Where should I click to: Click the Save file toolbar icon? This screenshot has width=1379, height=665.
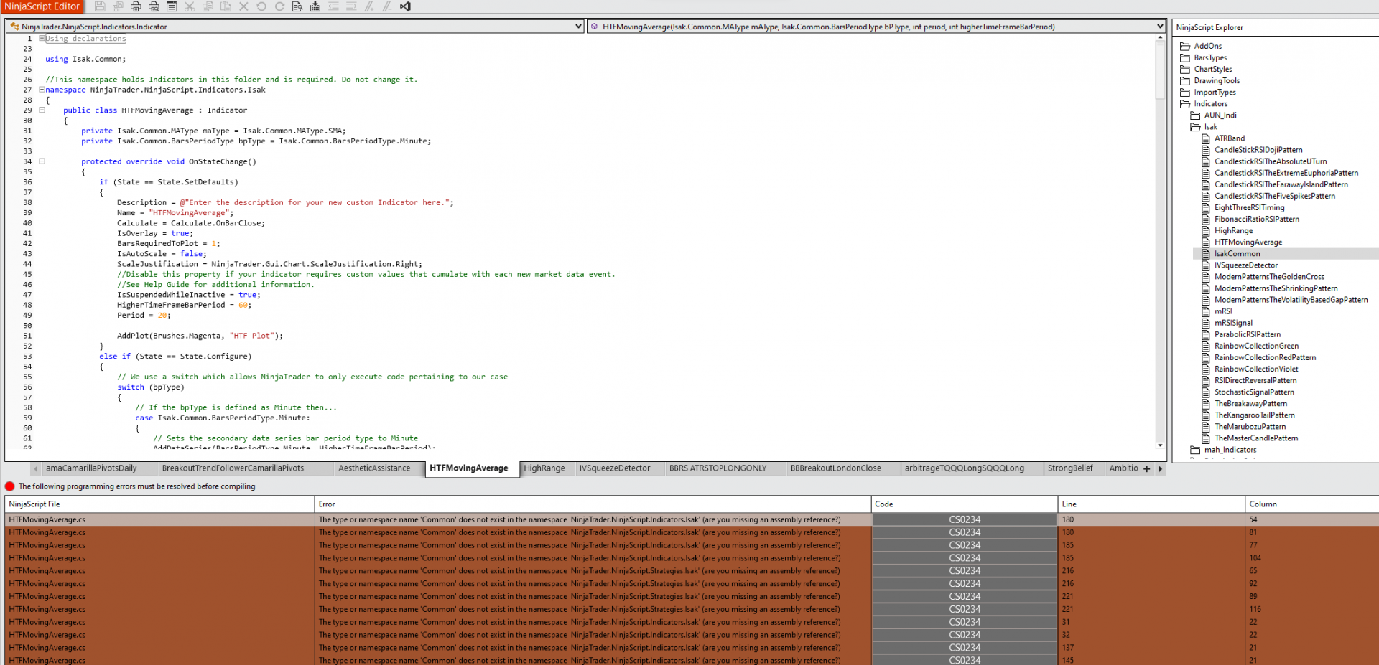click(x=100, y=6)
